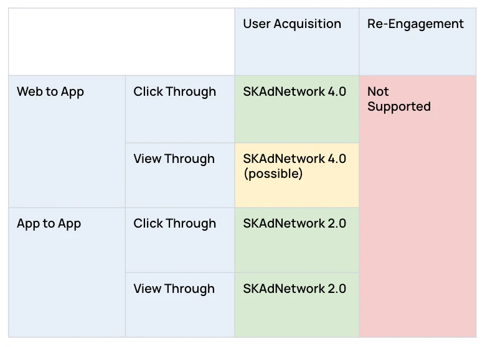Click "View Through" in the Web to App group
The height and width of the screenshot is (347, 485).
tap(174, 159)
